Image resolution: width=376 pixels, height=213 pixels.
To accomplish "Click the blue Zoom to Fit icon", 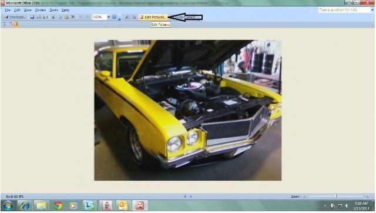I will pos(114,17).
